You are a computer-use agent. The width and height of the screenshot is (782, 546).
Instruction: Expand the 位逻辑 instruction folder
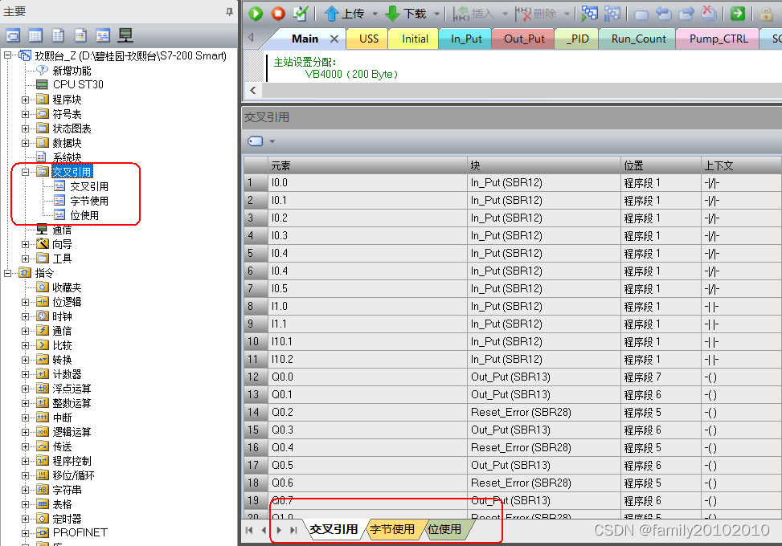pyautogui.click(x=25, y=302)
